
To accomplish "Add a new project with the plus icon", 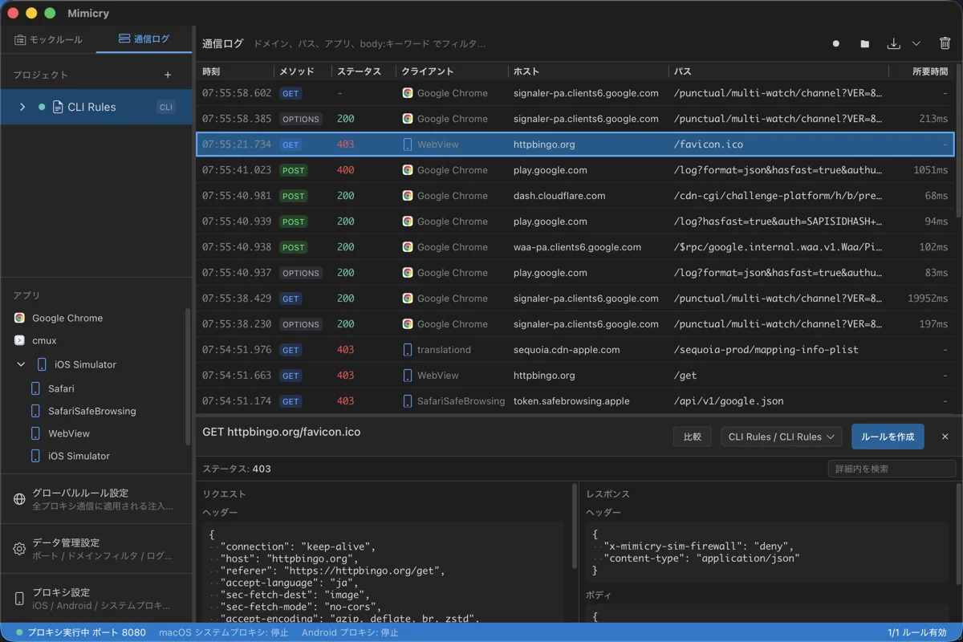I will pos(168,75).
